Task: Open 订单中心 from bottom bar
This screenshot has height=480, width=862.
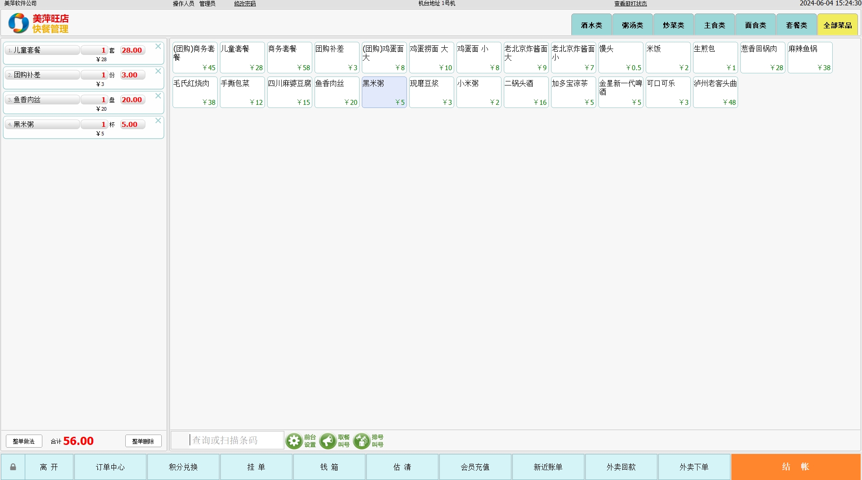Action: click(x=110, y=467)
